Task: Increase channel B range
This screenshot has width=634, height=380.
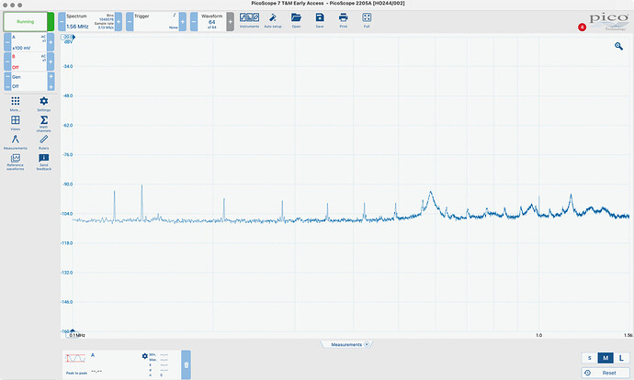Action: (x=51, y=61)
